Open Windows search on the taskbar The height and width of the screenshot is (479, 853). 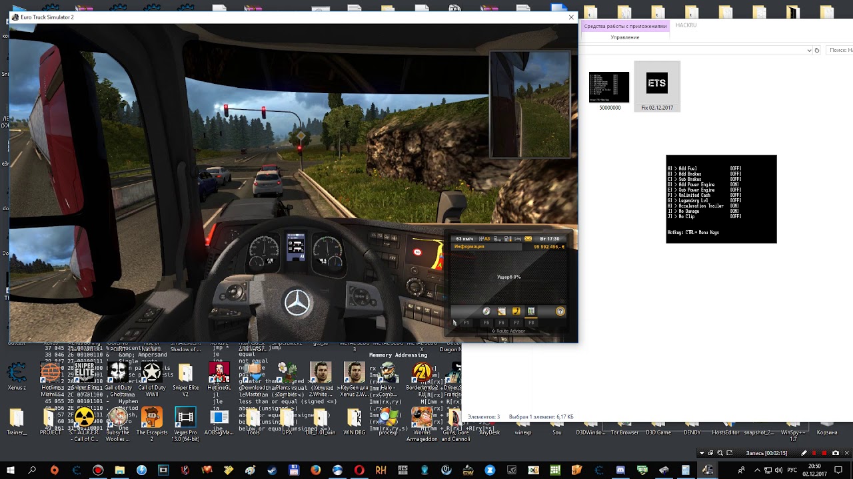click(x=32, y=470)
